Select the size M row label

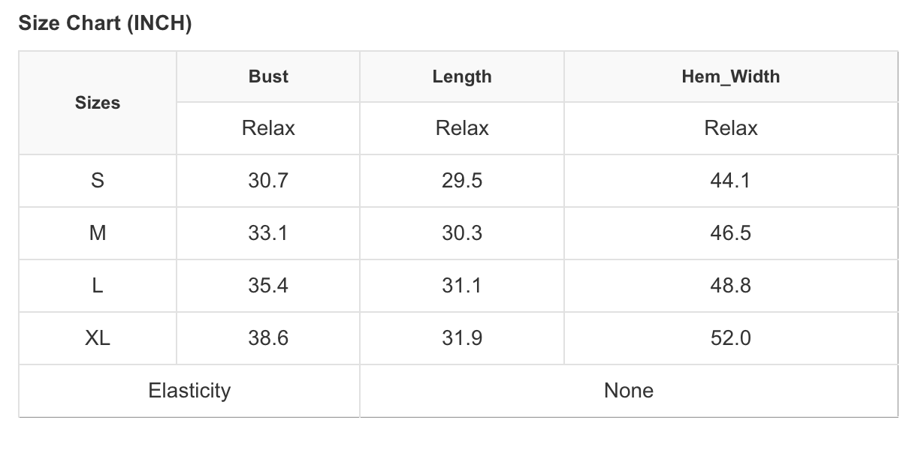pyautogui.click(x=98, y=233)
